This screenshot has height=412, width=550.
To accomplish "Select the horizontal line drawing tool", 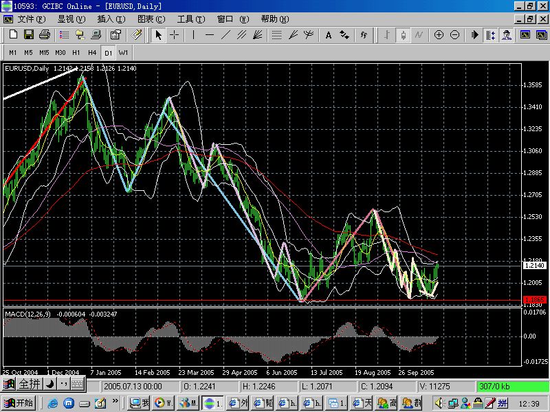I will click(210, 35).
